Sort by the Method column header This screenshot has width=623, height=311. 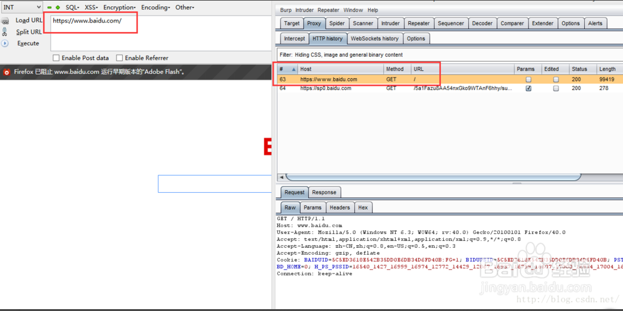point(398,69)
